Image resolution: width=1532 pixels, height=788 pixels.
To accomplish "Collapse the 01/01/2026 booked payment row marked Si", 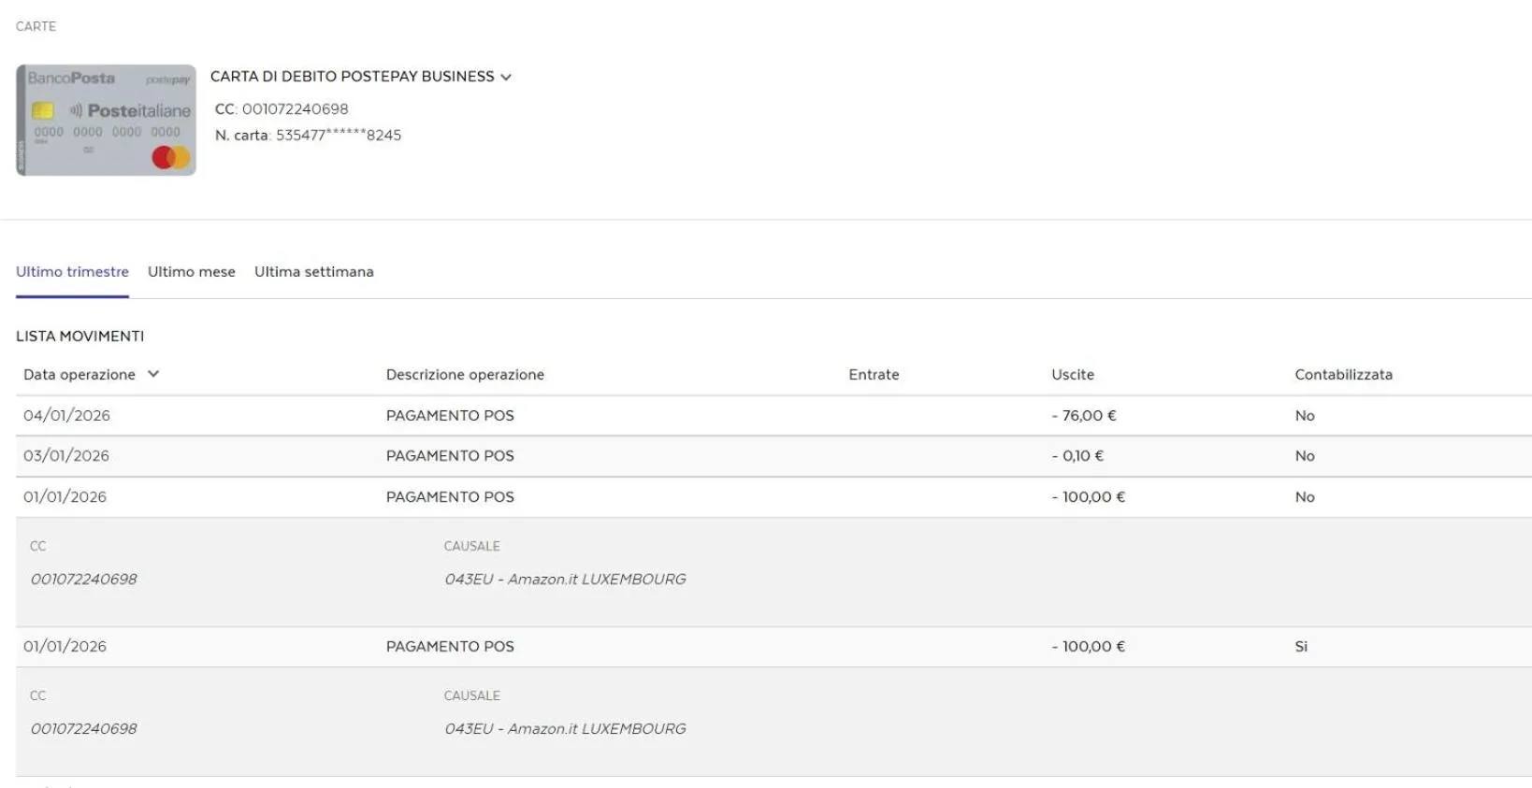I will tap(450, 647).
